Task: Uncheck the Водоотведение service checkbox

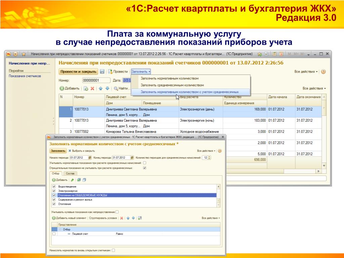Action: coord(54,186)
